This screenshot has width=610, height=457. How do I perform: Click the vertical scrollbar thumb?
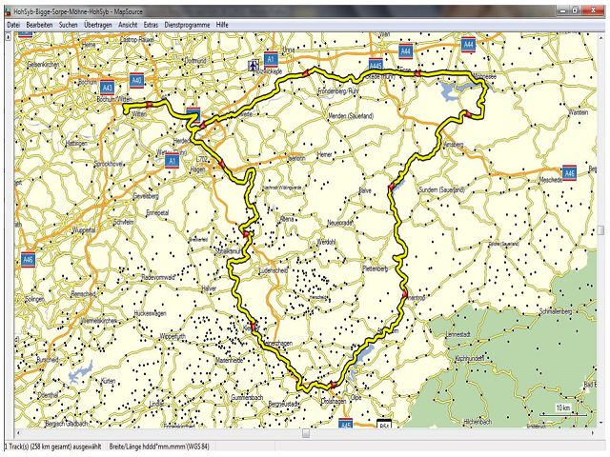pyautogui.click(x=601, y=230)
